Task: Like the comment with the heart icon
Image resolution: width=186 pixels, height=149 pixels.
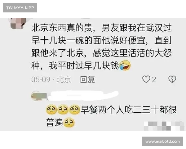Action: point(146,79)
